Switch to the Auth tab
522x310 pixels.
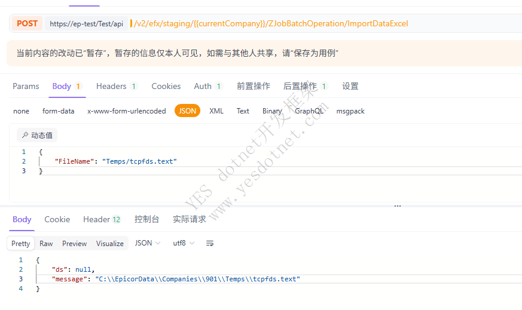click(208, 86)
